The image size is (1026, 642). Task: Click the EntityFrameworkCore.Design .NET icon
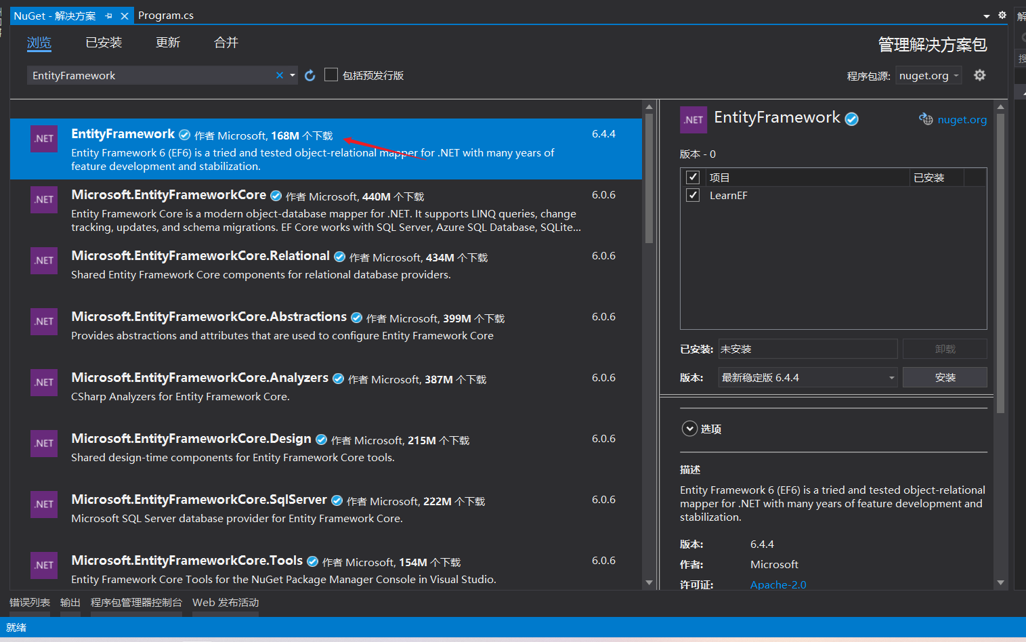[44, 444]
